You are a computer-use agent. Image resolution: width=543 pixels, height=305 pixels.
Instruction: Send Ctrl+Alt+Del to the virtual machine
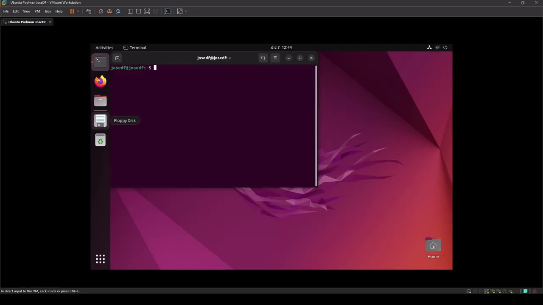click(x=89, y=11)
